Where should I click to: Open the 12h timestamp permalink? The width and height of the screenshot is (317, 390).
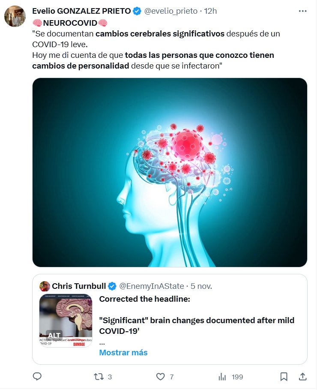[211, 11]
